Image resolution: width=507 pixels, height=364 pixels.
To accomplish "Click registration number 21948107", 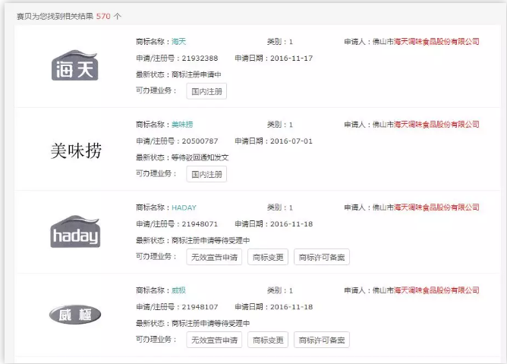I will click(x=200, y=307).
